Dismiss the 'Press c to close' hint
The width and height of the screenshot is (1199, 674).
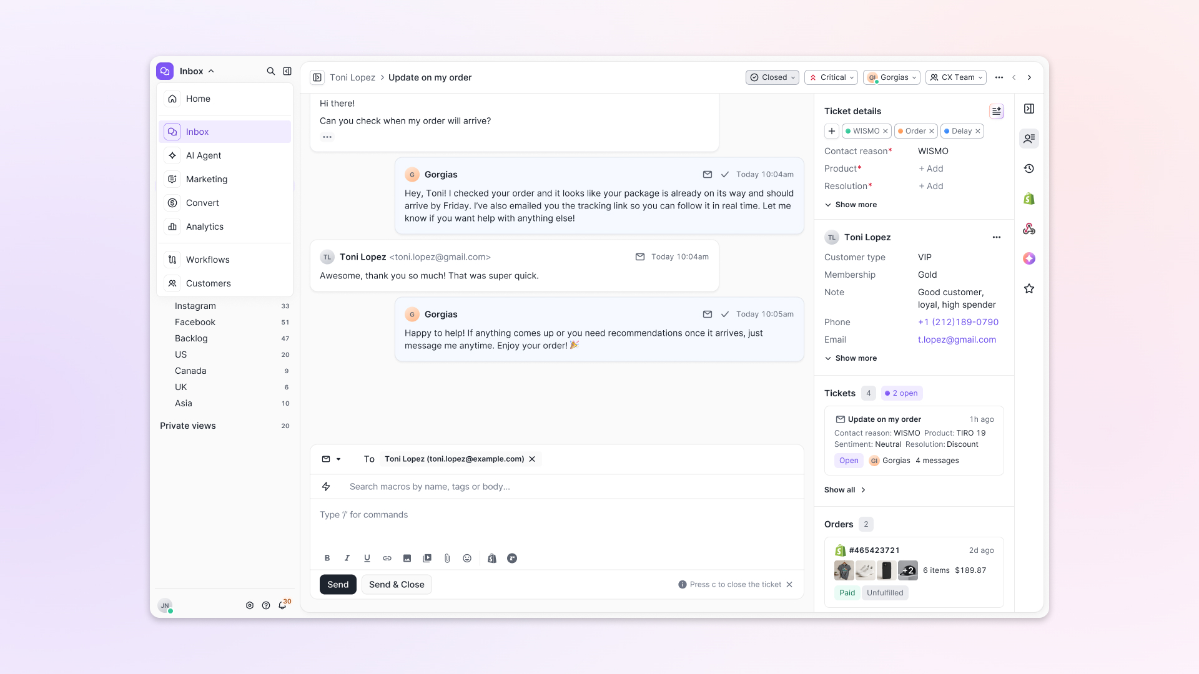(x=789, y=585)
